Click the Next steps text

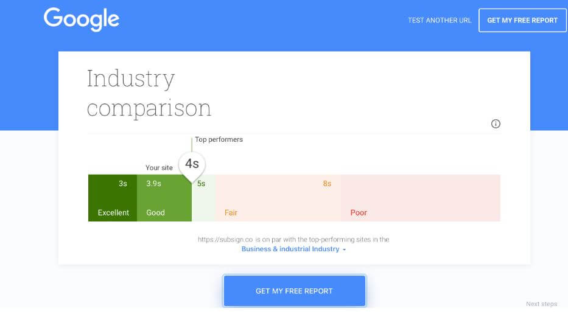pyautogui.click(x=542, y=304)
